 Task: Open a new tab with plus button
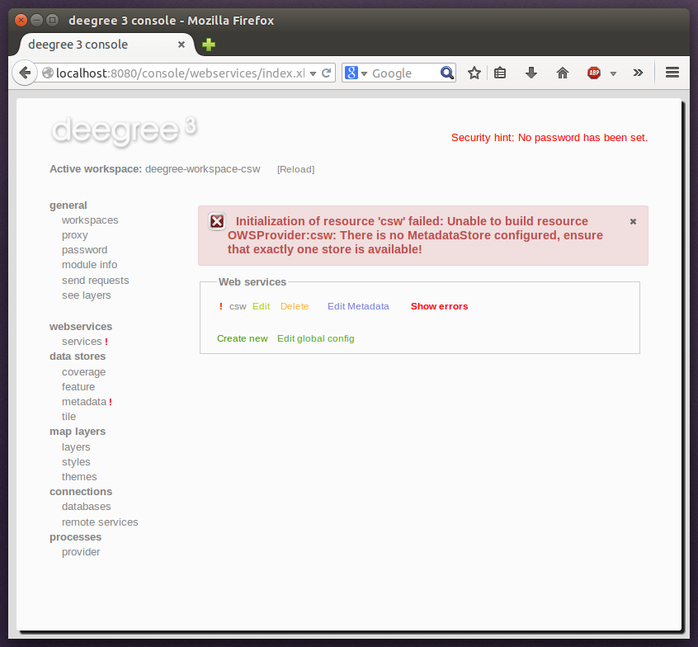[210, 45]
